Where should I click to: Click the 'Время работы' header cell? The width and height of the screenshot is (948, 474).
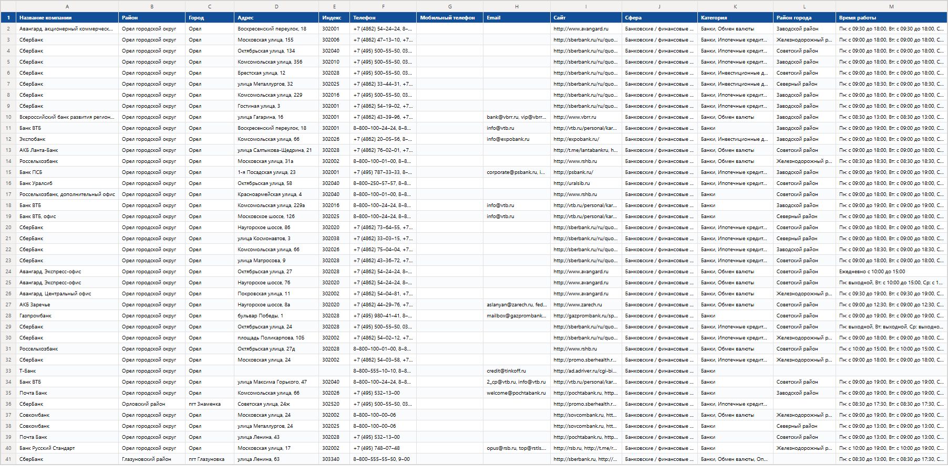pyautogui.click(x=891, y=18)
